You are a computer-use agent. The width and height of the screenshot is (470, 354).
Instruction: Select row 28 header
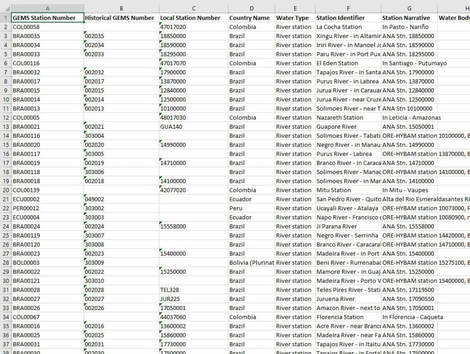[6, 262]
